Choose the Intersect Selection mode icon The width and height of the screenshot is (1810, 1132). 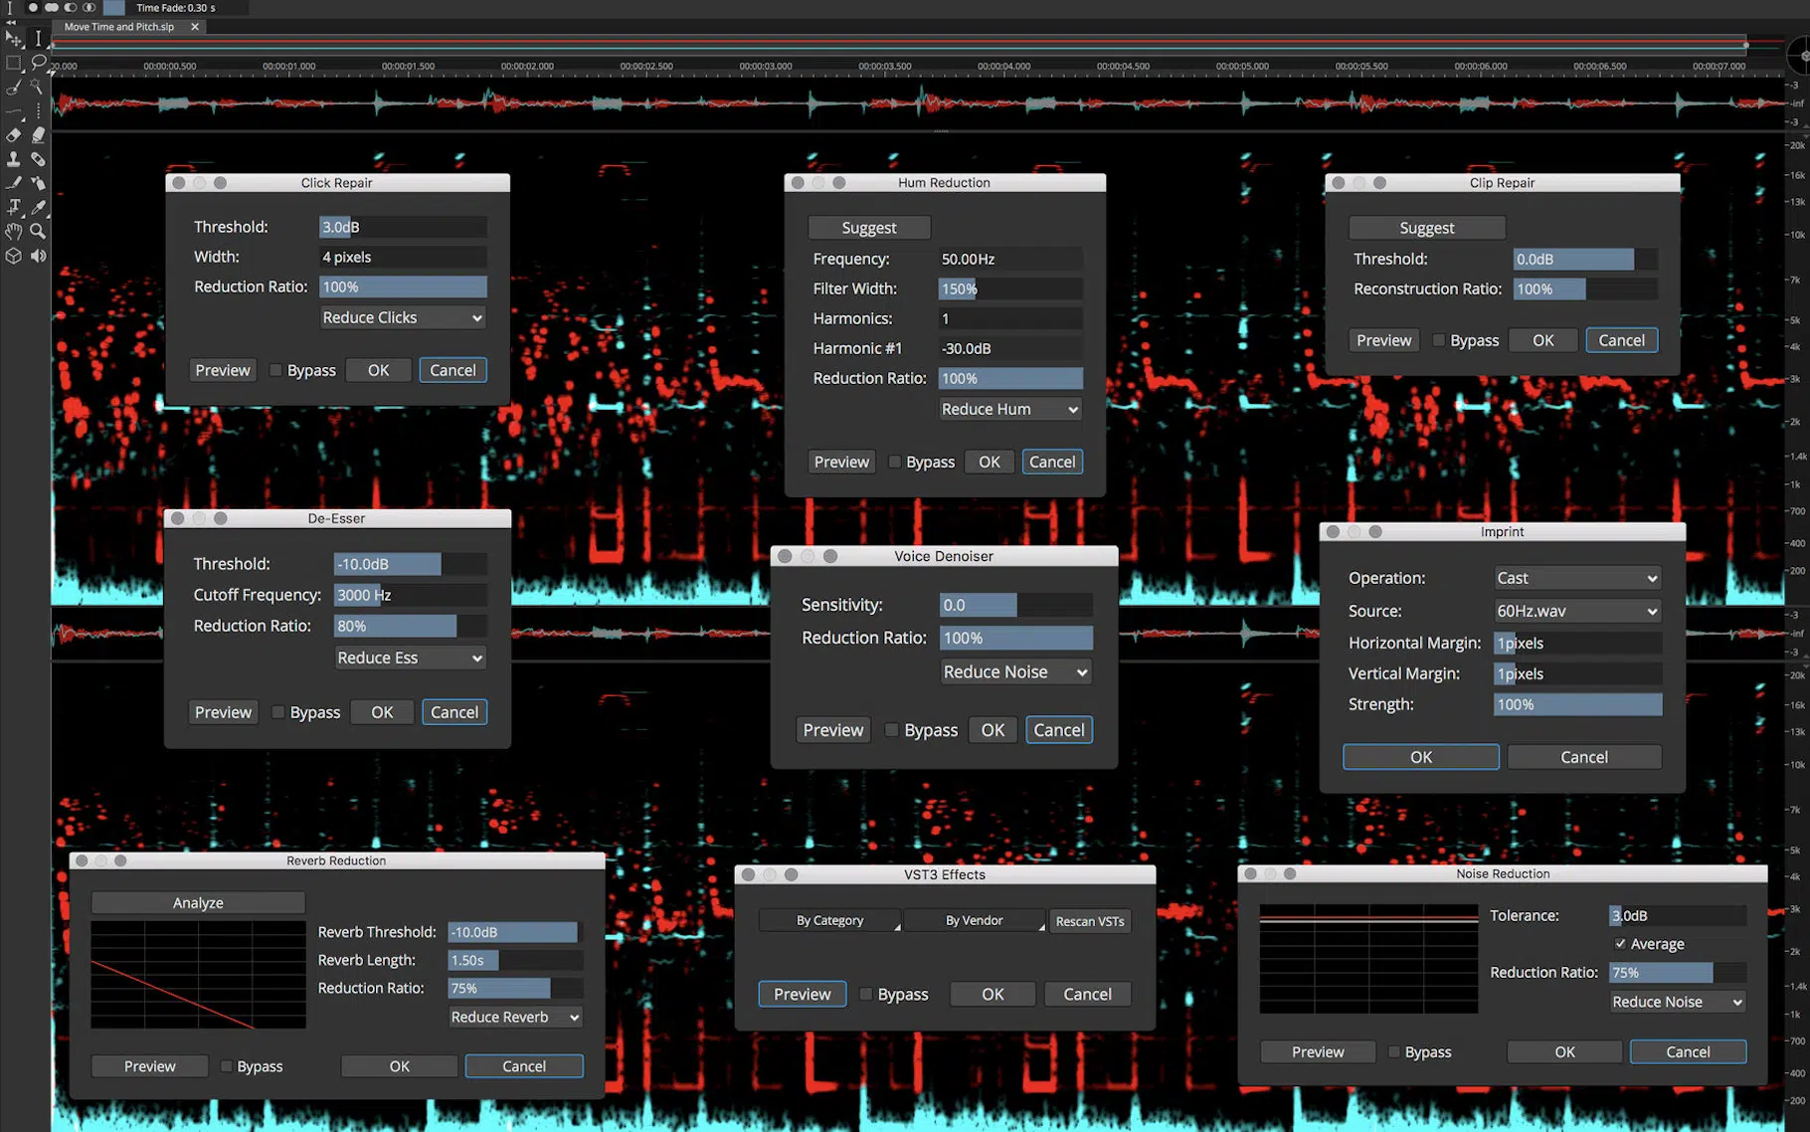click(90, 7)
